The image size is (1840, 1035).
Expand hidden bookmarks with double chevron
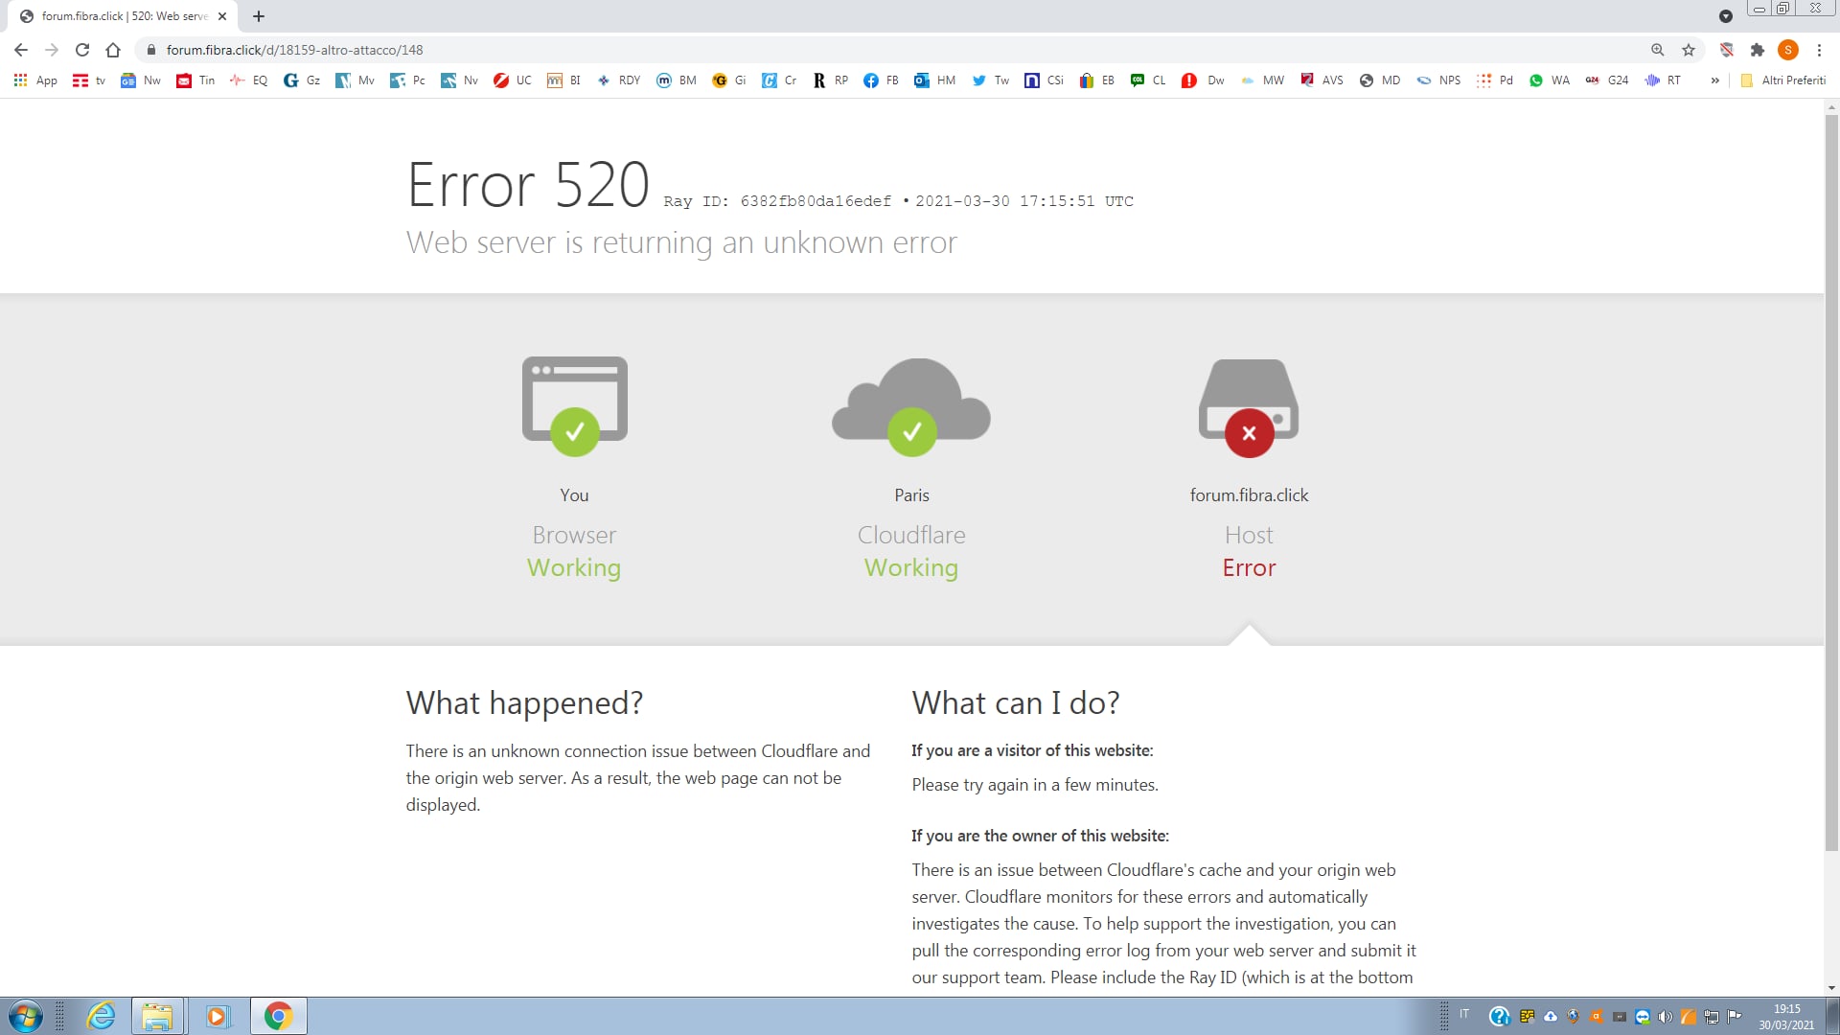(1714, 80)
